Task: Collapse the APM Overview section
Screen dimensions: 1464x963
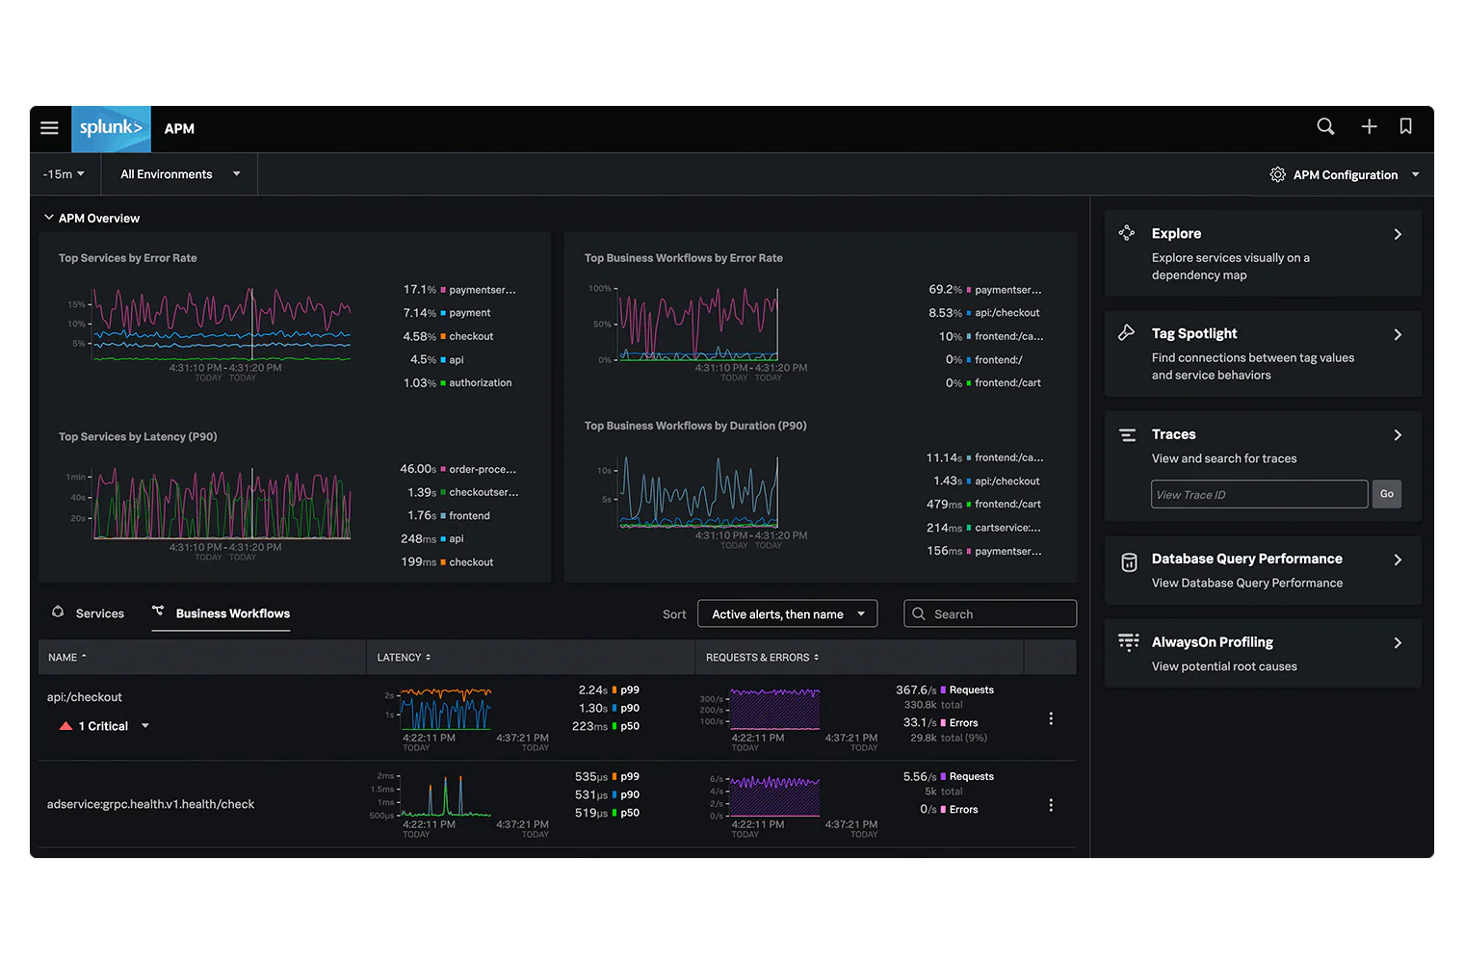Action: (49, 218)
